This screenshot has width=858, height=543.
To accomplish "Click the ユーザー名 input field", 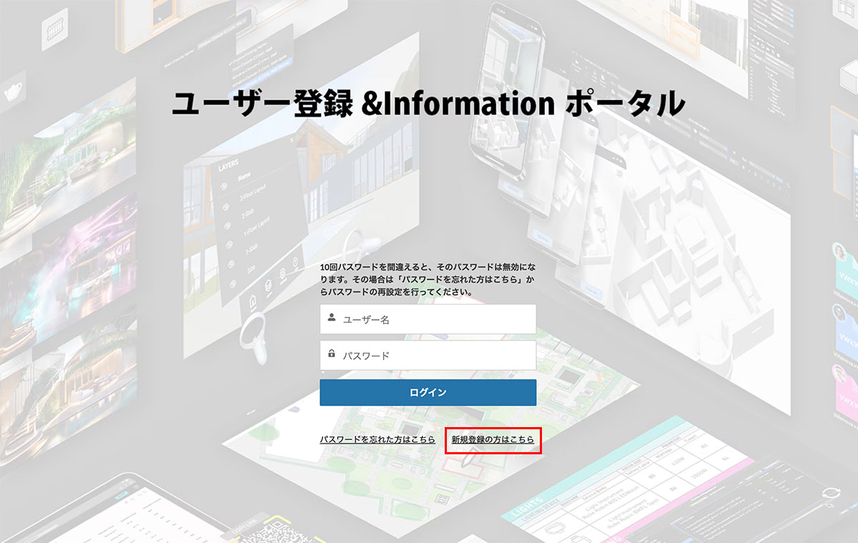I will pos(428,319).
